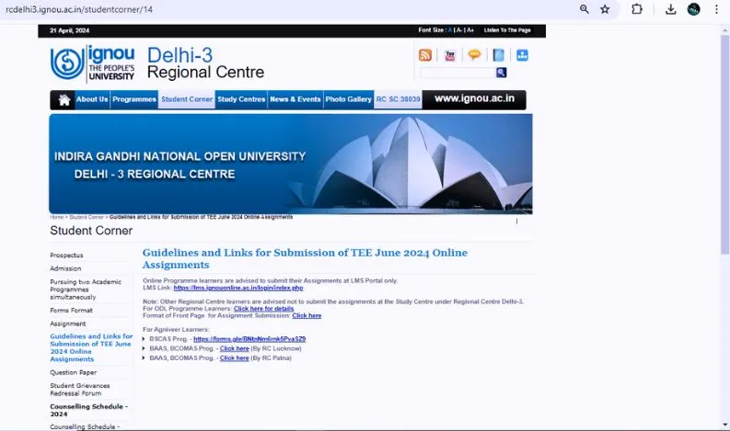
Task: Click Student Corner in the breadcrumb
Action: (87, 217)
